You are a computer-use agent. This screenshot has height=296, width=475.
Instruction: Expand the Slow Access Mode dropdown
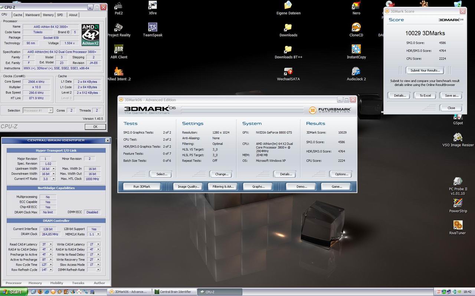click(x=98, y=265)
